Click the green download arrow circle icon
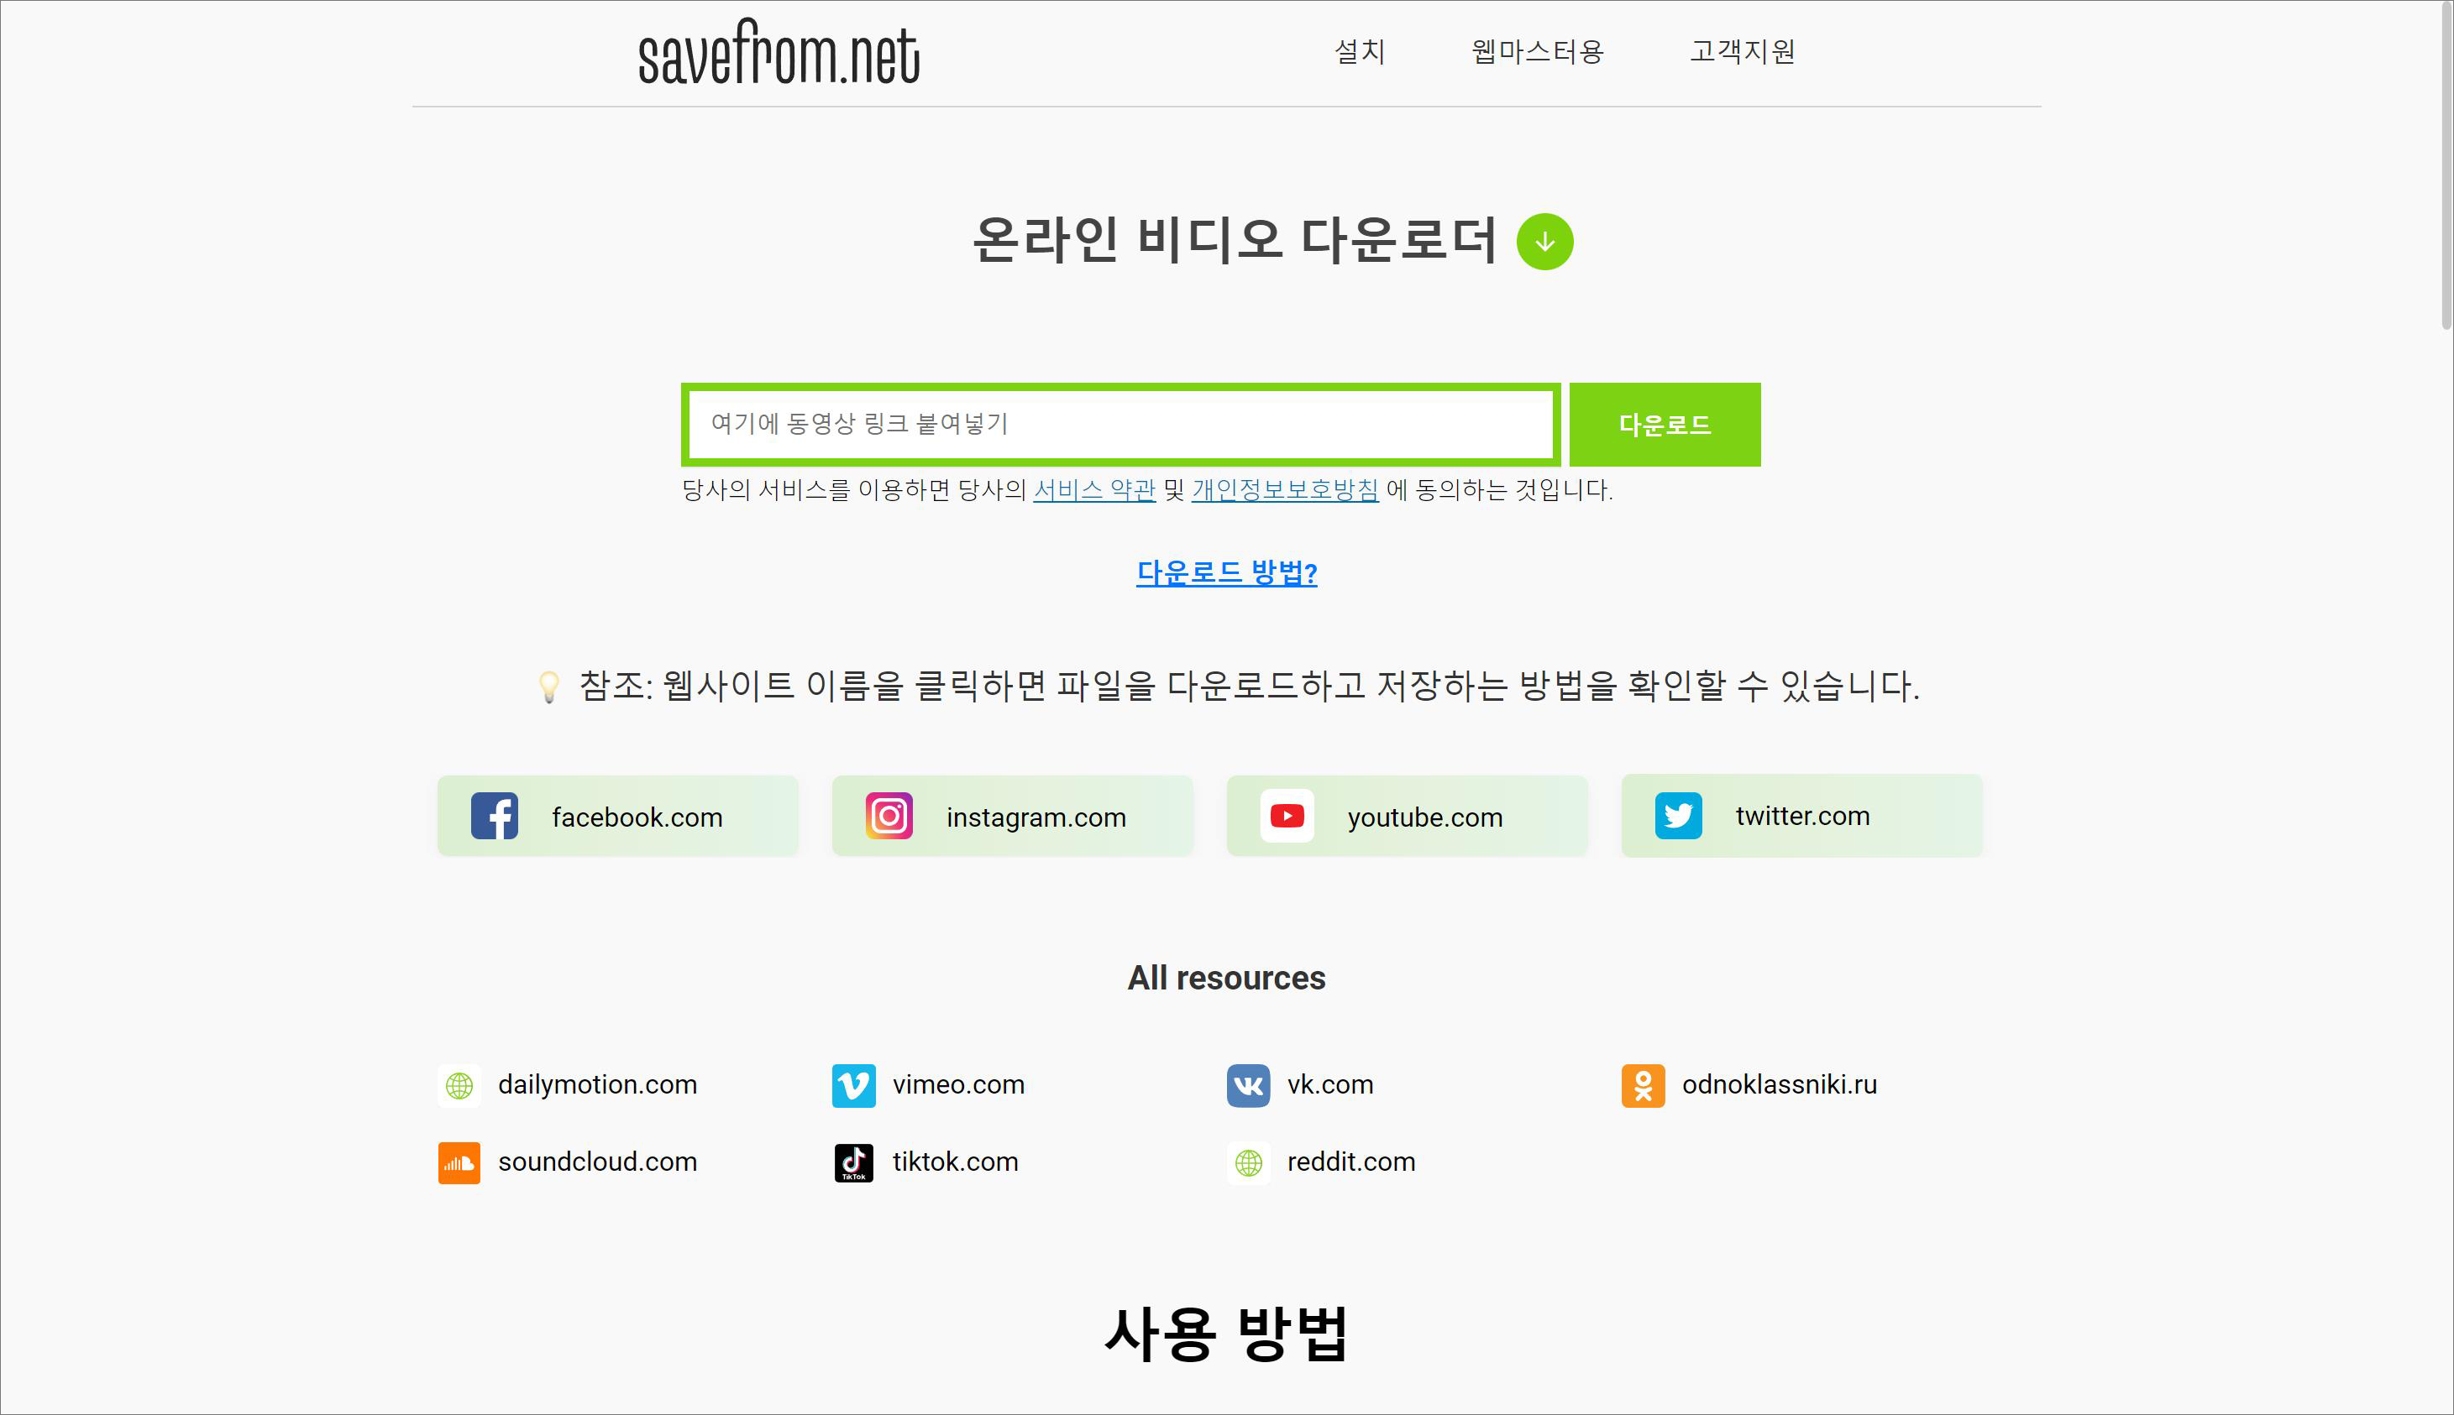The width and height of the screenshot is (2454, 1415). coord(1544,242)
